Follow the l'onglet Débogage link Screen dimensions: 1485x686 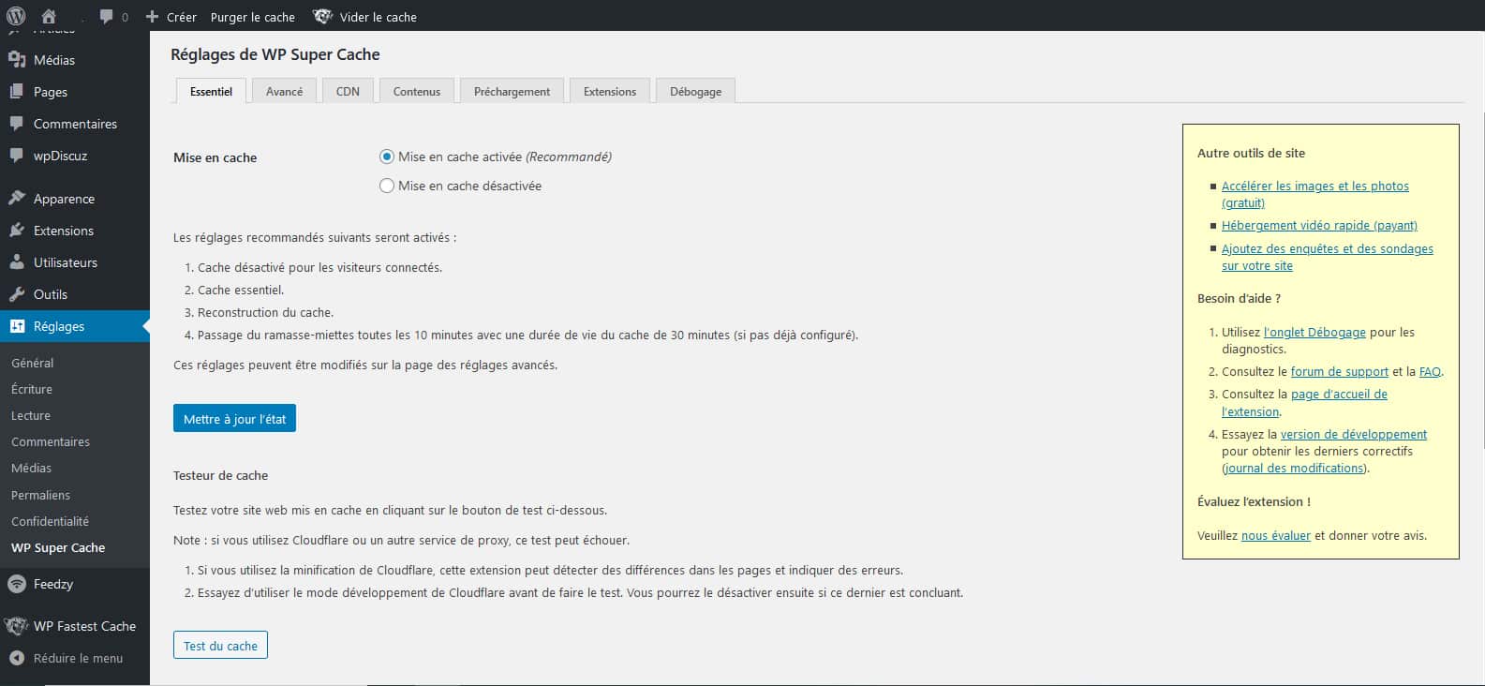coord(1314,332)
